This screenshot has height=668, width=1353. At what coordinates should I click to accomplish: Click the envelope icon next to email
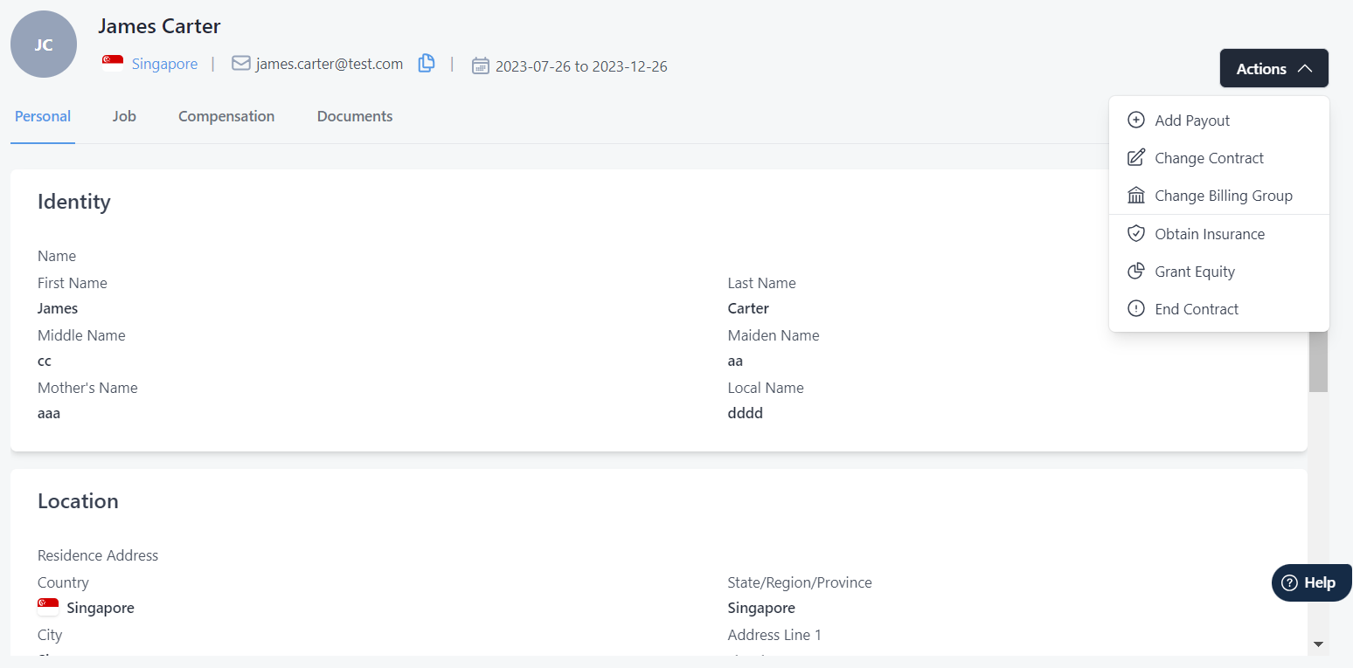click(240, 64)
